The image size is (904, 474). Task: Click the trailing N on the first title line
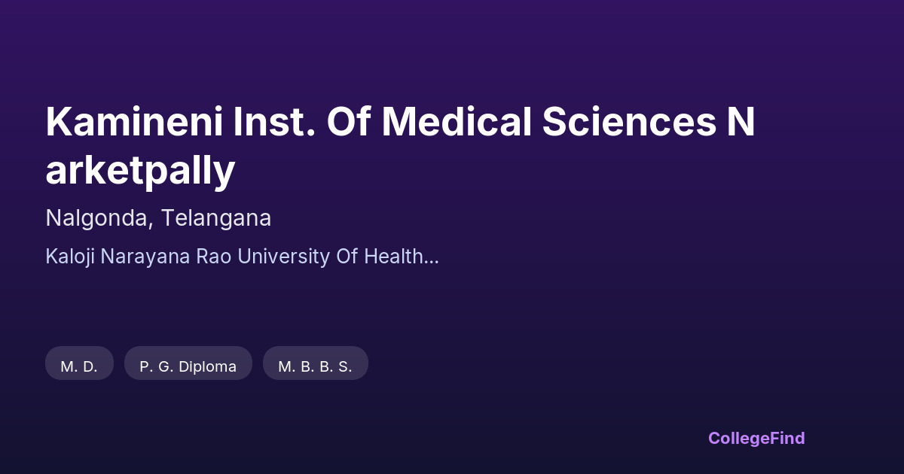741,123
